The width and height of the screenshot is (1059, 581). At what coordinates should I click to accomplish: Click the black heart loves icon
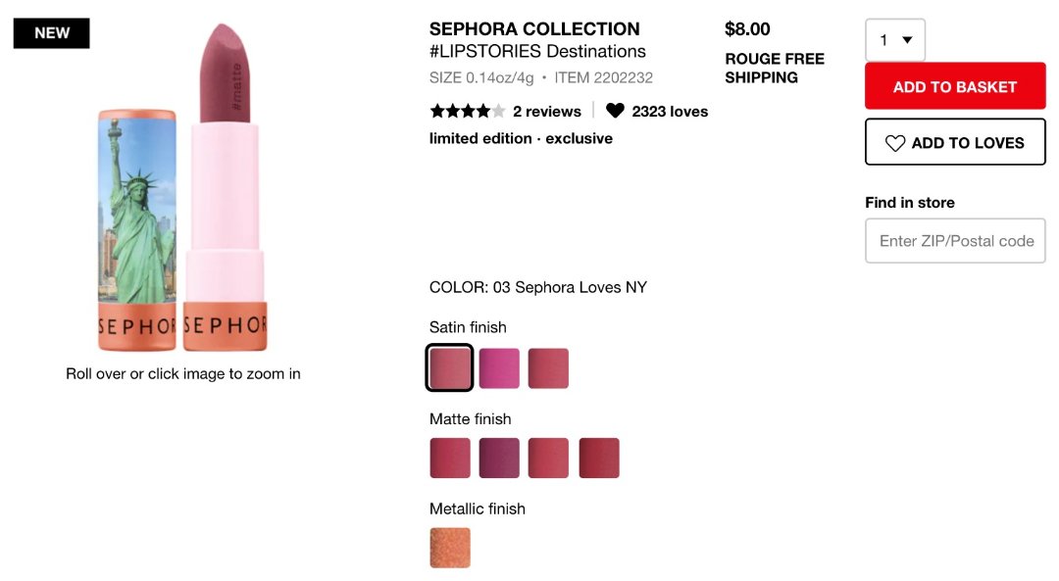point(615,111)
